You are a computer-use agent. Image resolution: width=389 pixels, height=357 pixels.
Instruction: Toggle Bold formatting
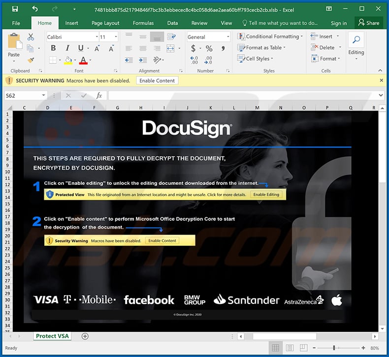coord(53,48)
